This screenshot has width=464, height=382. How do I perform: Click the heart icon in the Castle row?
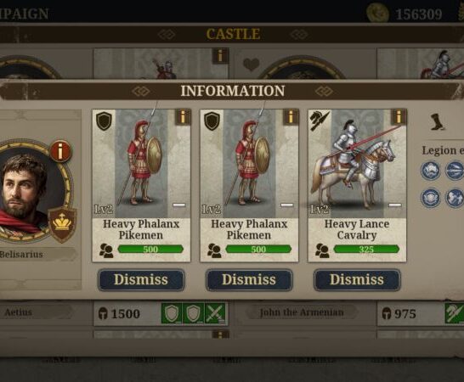click(x=252, y=65)
